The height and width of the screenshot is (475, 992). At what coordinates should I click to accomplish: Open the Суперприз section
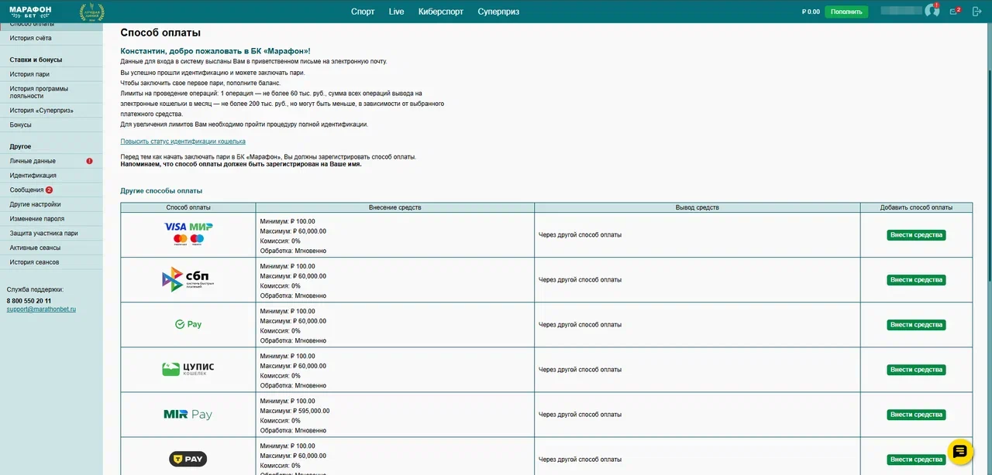point(498,12)
